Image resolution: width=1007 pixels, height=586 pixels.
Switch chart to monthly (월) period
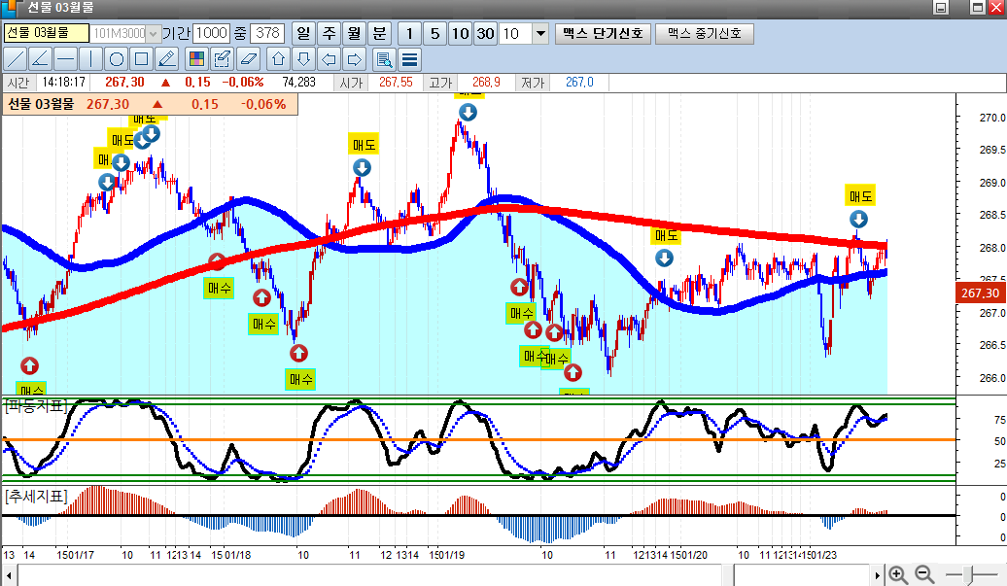coord(355,33)
